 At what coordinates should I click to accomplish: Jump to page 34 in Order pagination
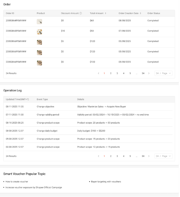(143, 73)
